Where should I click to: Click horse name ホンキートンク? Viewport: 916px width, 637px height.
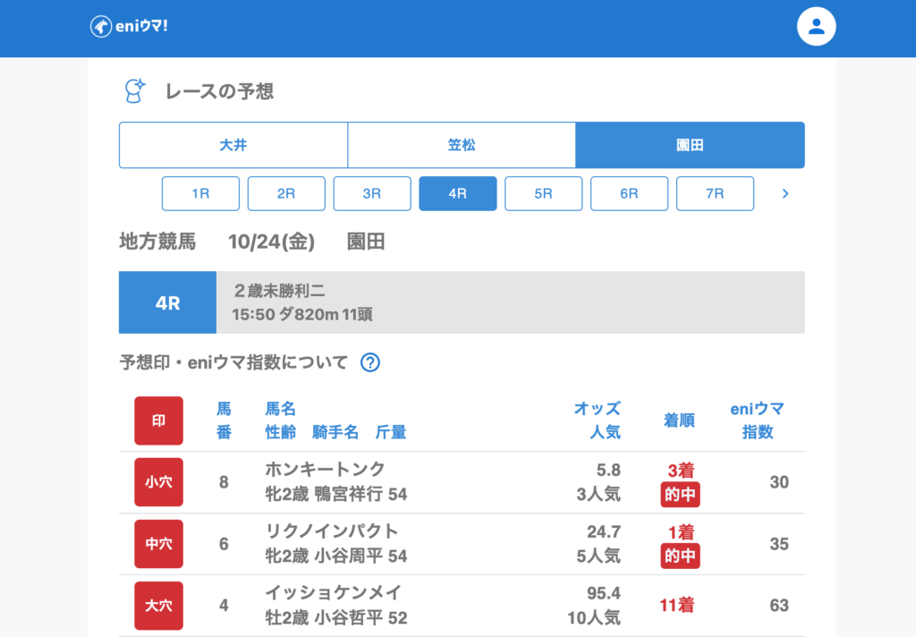click(x=325, y=470)
